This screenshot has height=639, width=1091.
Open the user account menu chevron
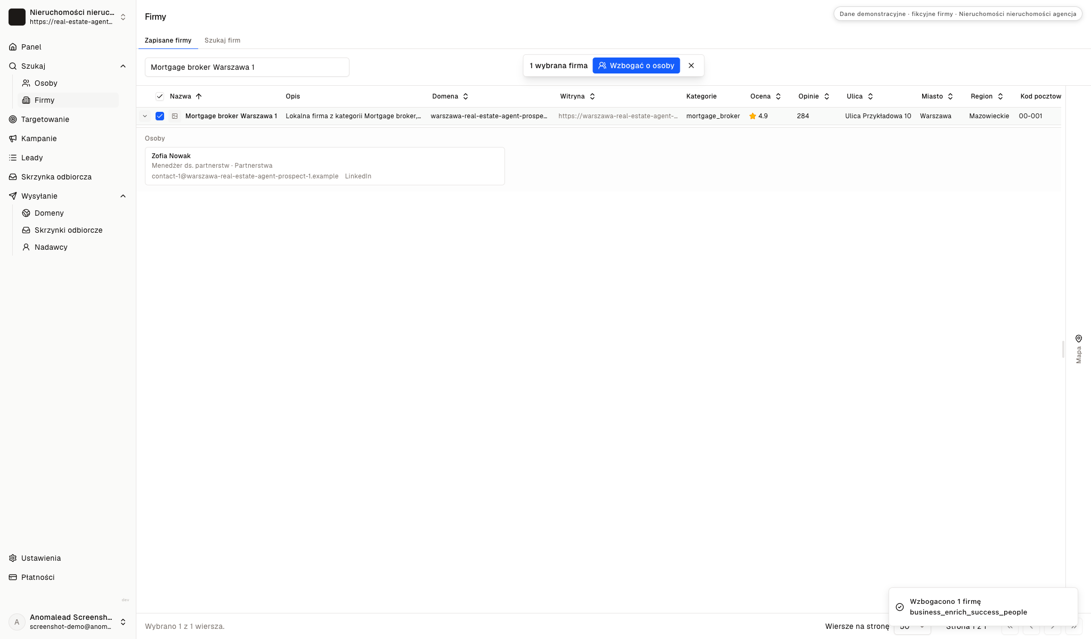tap(123, 622)
